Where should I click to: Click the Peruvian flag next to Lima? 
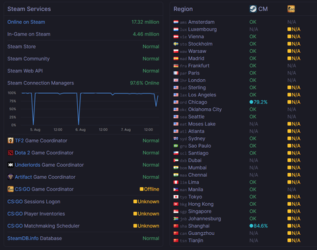[x=176, y=182]
